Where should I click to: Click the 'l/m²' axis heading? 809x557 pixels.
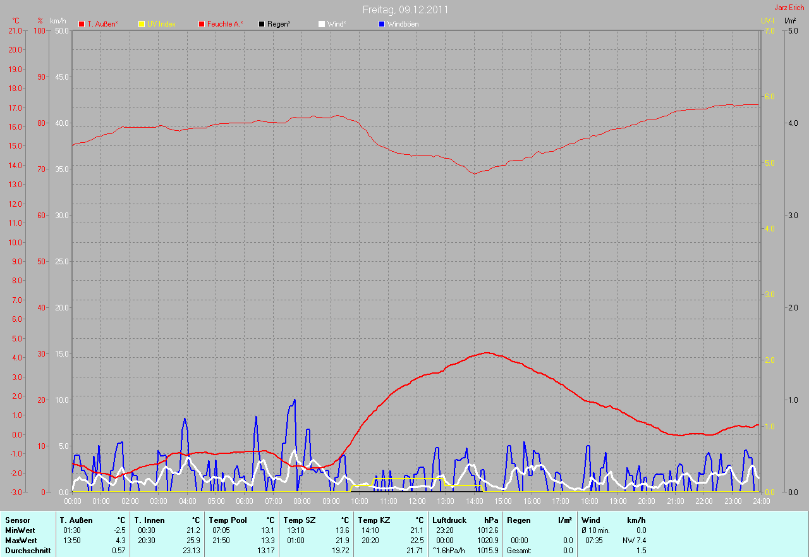pyautogui.click(x=790, y=21)
